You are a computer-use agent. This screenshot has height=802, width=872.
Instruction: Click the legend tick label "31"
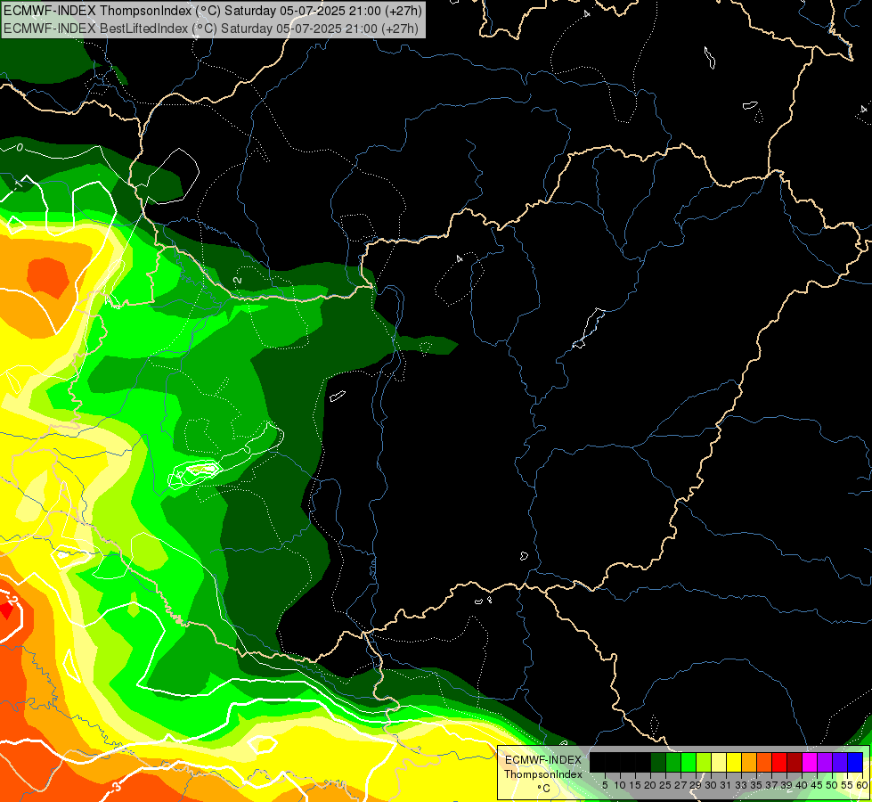click(726, 785)
